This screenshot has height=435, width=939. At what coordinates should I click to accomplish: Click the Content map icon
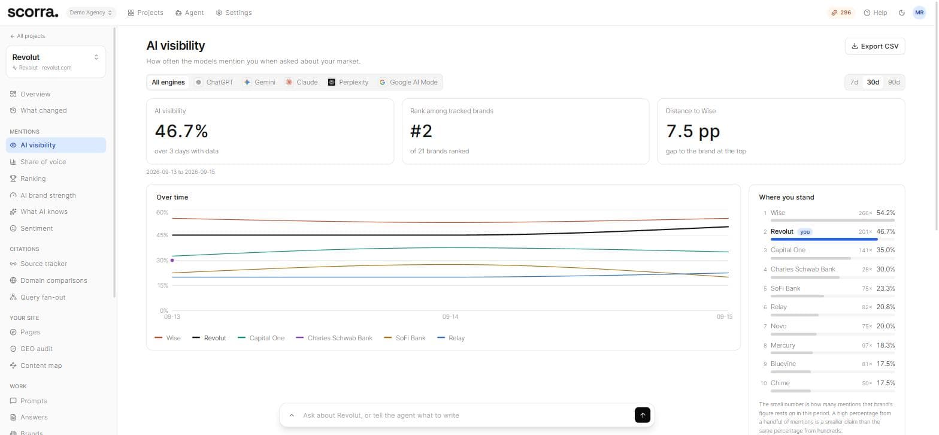pos(14,365)
